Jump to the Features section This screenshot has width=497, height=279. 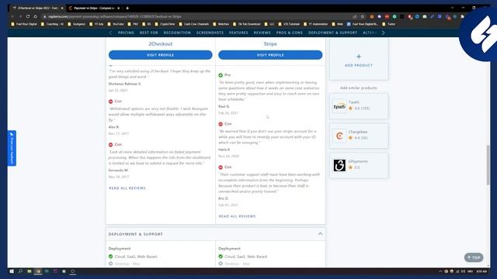pos(238,33)
